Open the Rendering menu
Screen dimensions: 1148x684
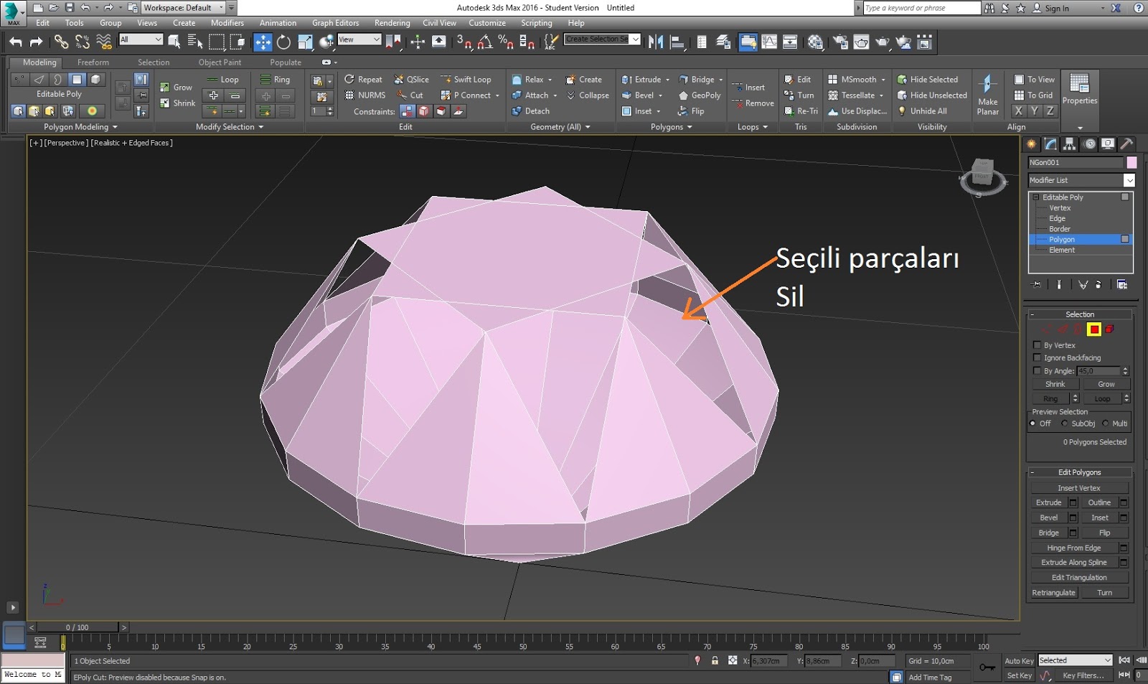point(392,22)
